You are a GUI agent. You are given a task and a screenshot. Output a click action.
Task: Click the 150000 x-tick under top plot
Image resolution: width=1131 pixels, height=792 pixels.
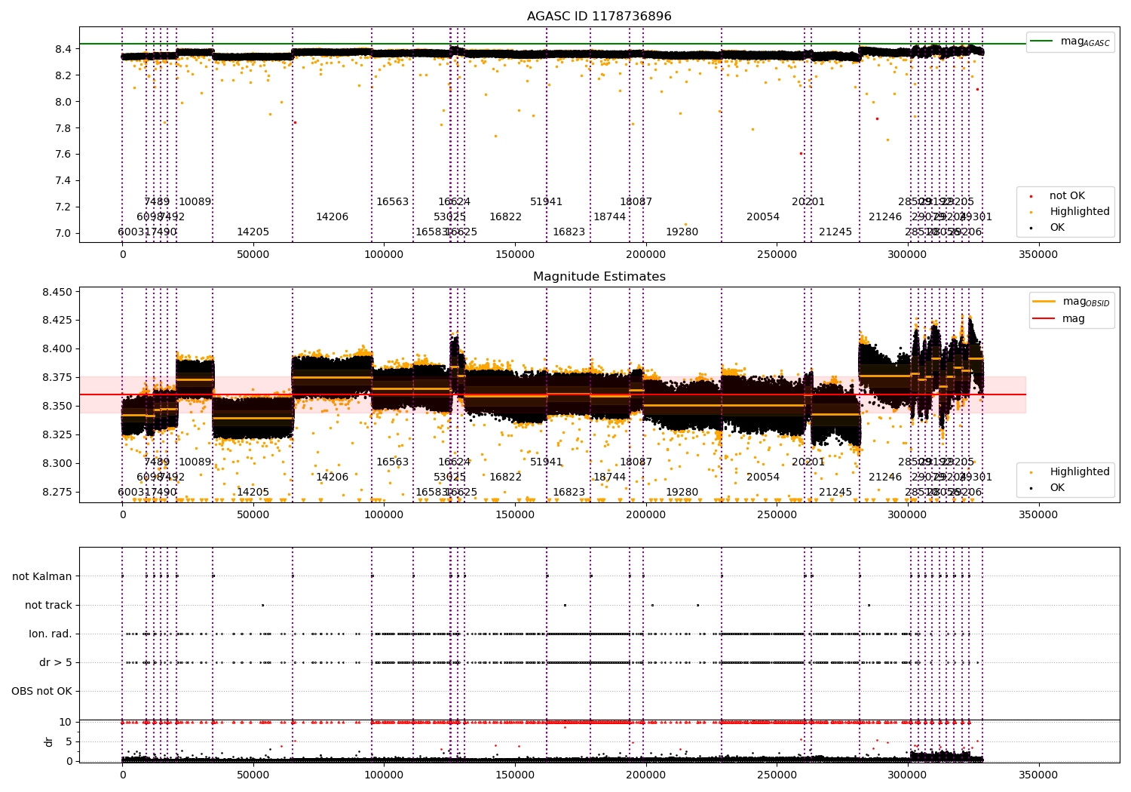click(x=515, y=255)
